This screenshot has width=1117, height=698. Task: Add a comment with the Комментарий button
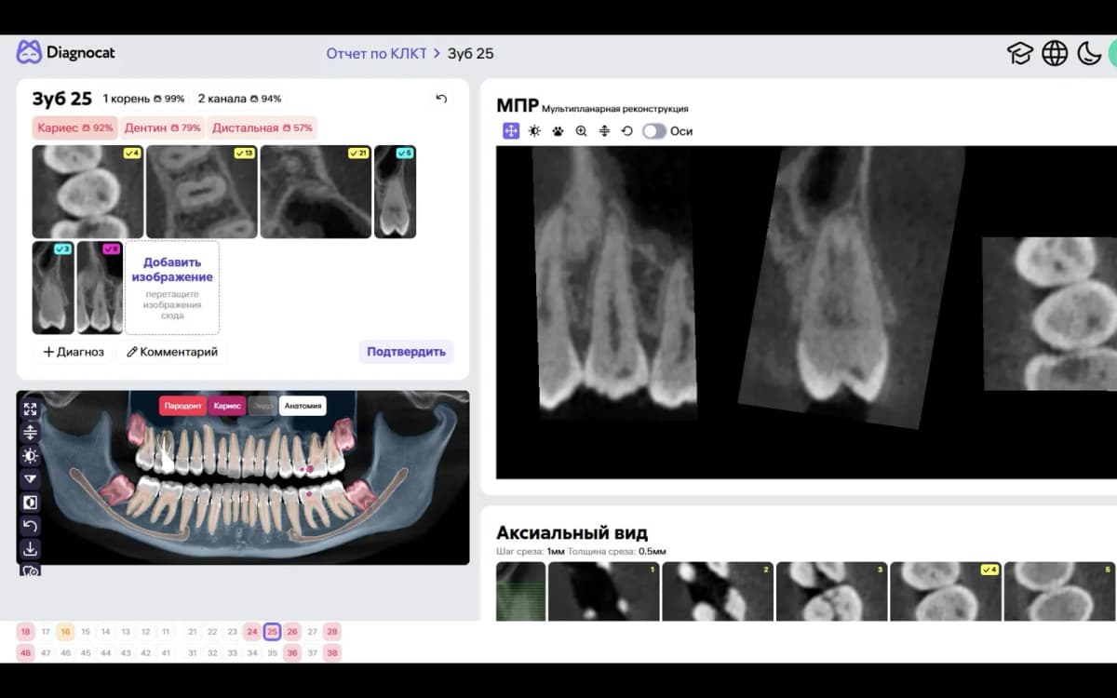172,352
